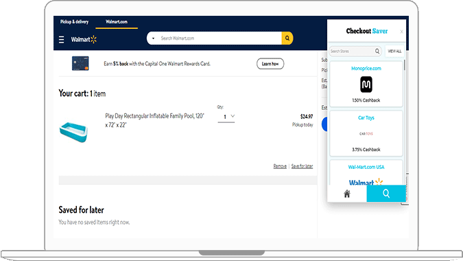Click the Checkout Saver title

pos(367,31)
